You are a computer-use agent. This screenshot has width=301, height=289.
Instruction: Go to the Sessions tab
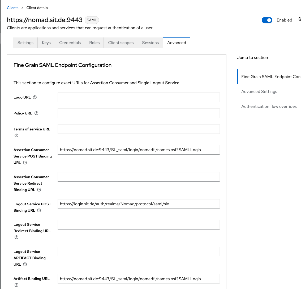150,43
